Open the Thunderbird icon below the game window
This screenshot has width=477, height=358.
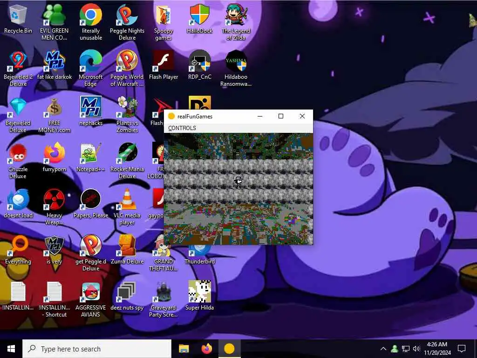[x=199, y=256]
